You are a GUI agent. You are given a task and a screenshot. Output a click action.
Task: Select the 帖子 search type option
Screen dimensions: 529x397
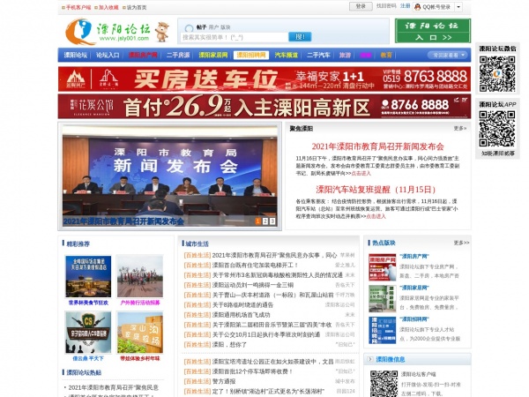point(201,27)
